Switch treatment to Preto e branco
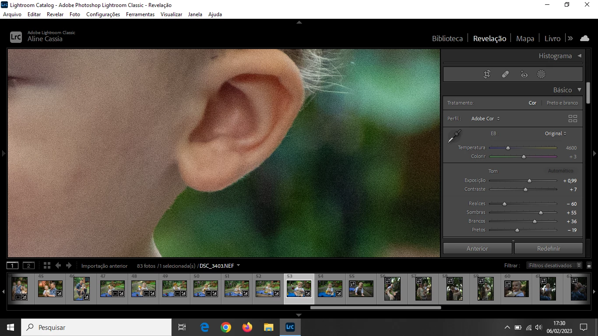Viewport: 598px width, 336px height. (562, 103)
